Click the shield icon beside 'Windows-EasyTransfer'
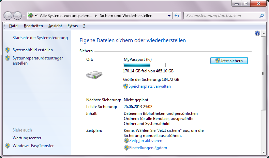 click(8, 146)
